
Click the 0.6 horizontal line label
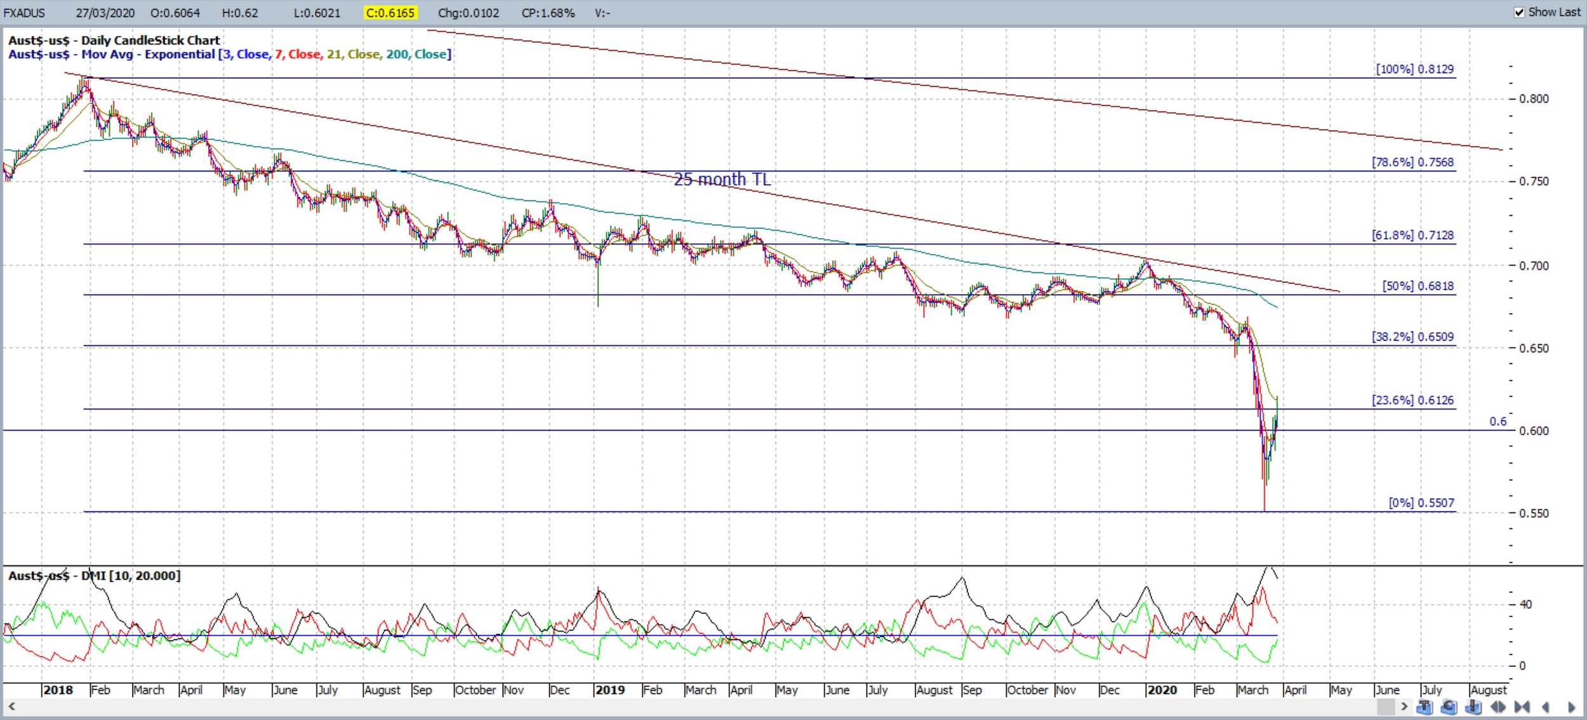[x=1498, y=422]
